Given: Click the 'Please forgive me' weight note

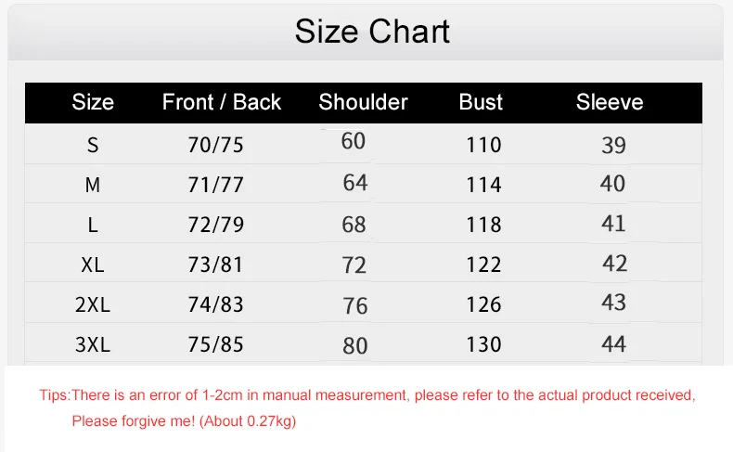Looking at the screenshot, I should point(185,421).
